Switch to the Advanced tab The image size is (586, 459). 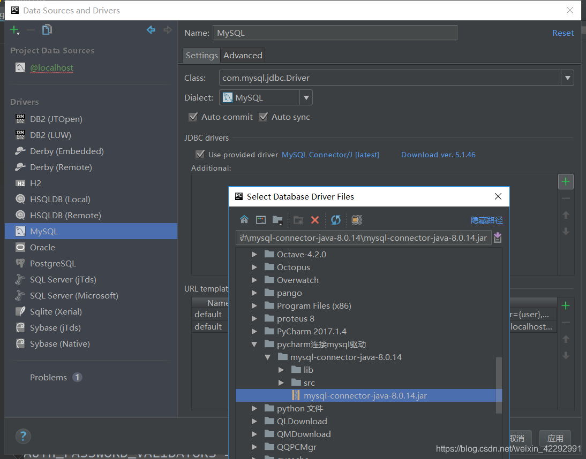pos(243,55)
